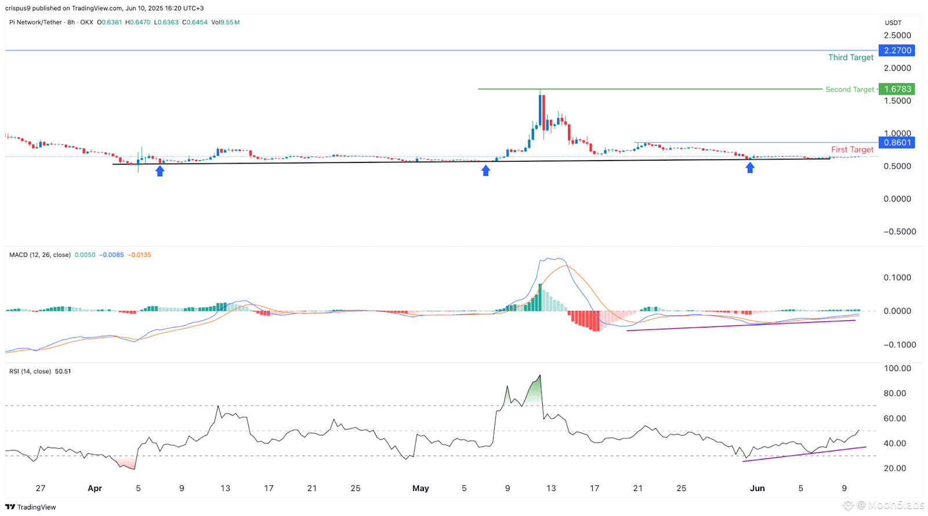928x516 pixels.
Task: Click the 1.6783 green price label
Action: [x=897, y=89]
